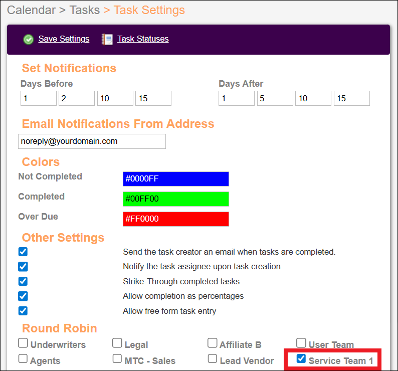Pick the Not Completed blue color #0000FF

[x=176, y=179]
